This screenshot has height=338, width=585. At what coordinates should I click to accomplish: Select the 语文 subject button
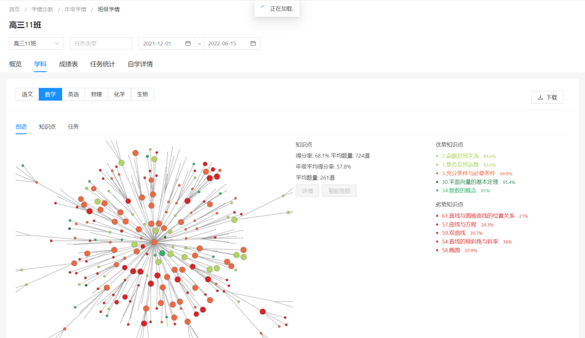point(27,94)
